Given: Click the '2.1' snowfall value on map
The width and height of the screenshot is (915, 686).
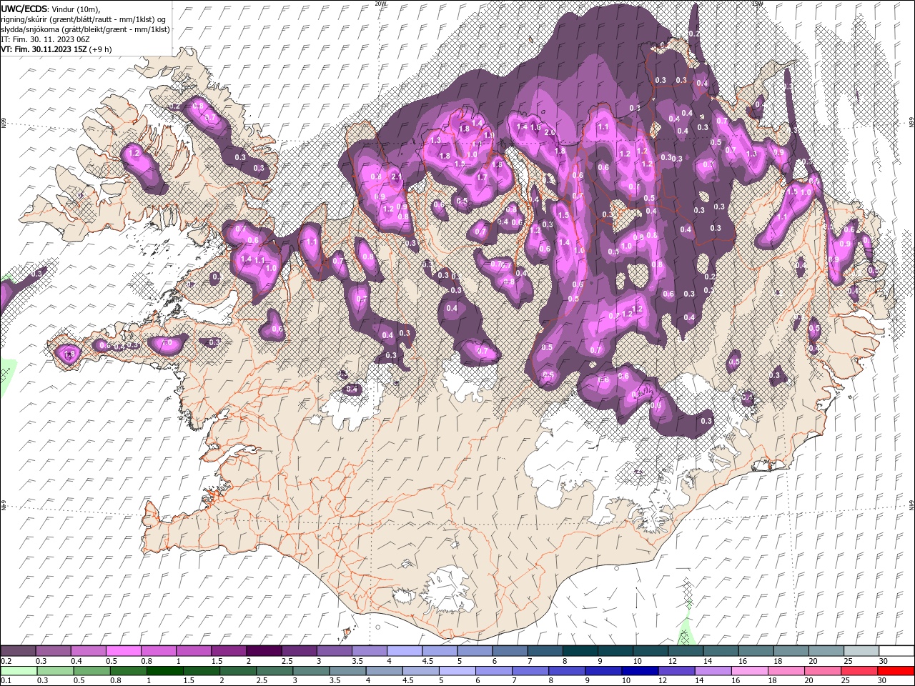Looking at the screenshot, I should point(397,176).
